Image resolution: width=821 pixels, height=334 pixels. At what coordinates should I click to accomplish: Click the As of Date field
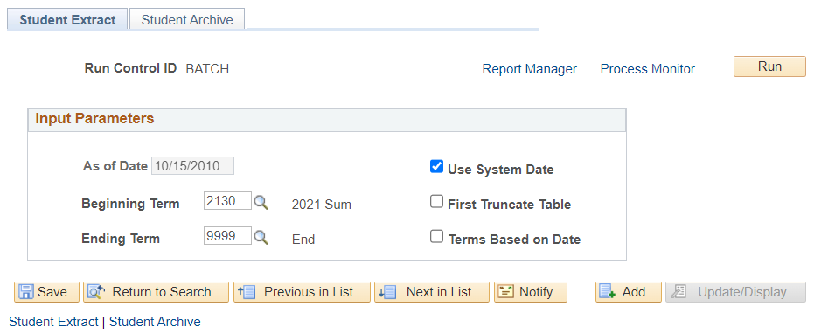tap(192, 166)
